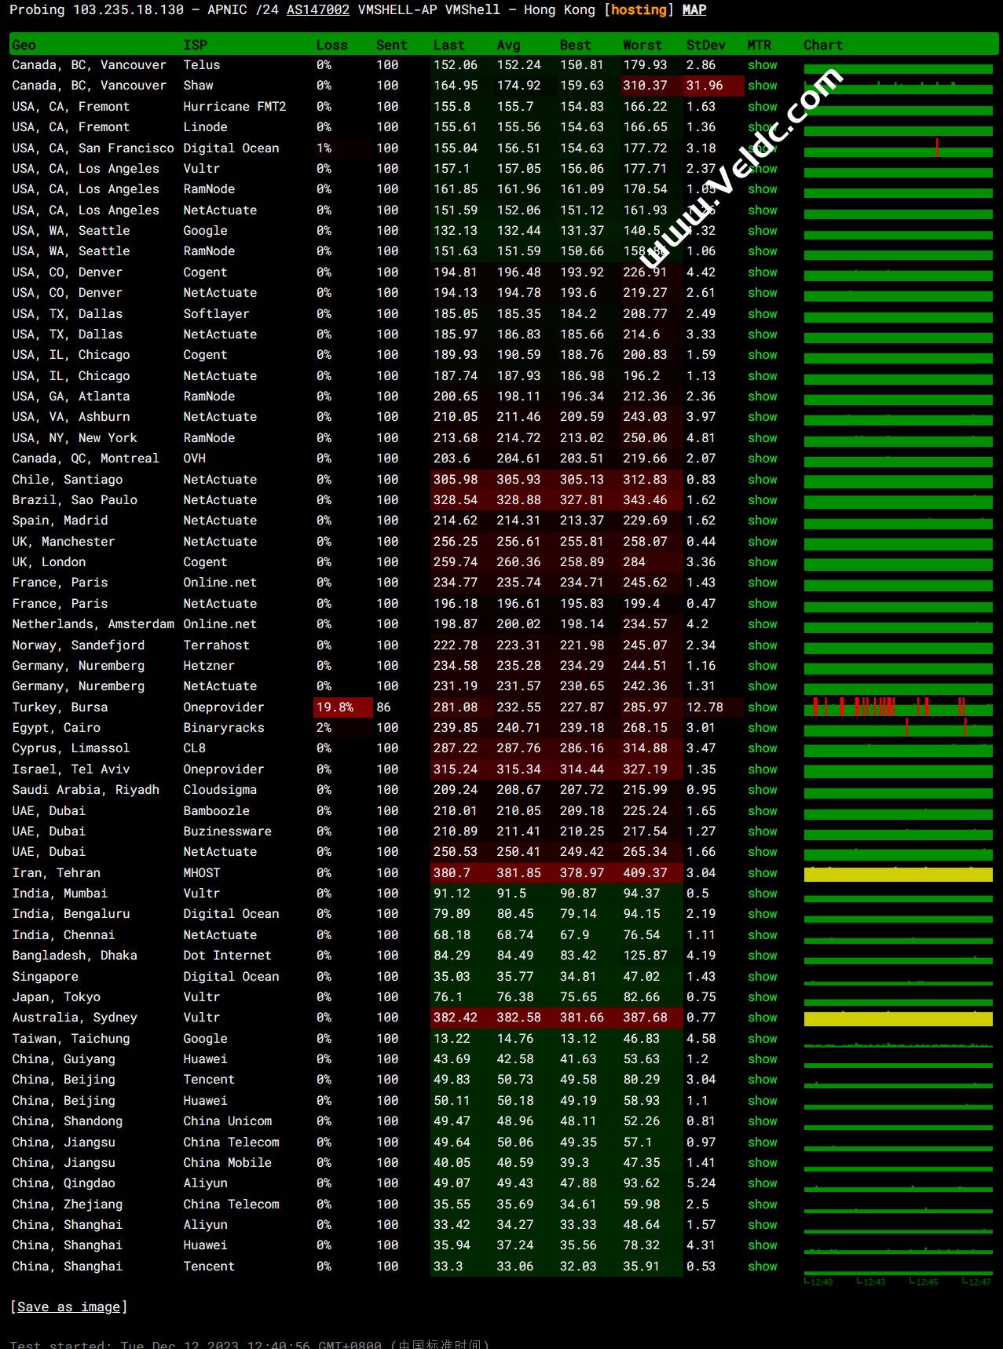Click the StDev column header
The width and height of the screenshot is (1003, 1349).
point(705,46)
